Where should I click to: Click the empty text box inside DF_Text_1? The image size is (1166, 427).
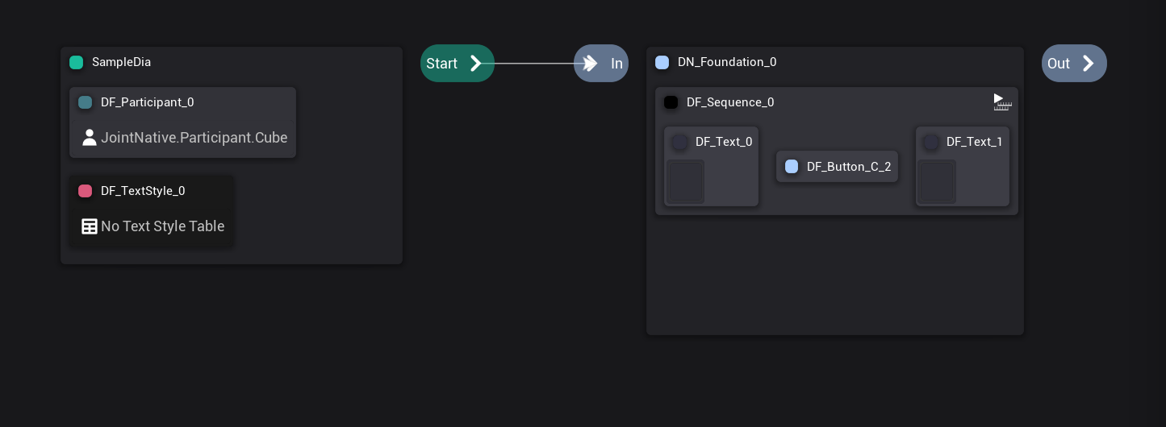937,181
